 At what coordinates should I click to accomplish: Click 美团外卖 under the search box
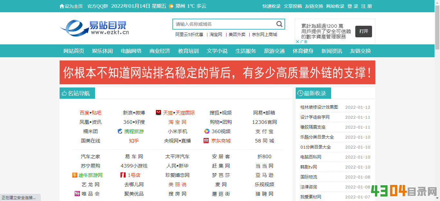(237, 34)
